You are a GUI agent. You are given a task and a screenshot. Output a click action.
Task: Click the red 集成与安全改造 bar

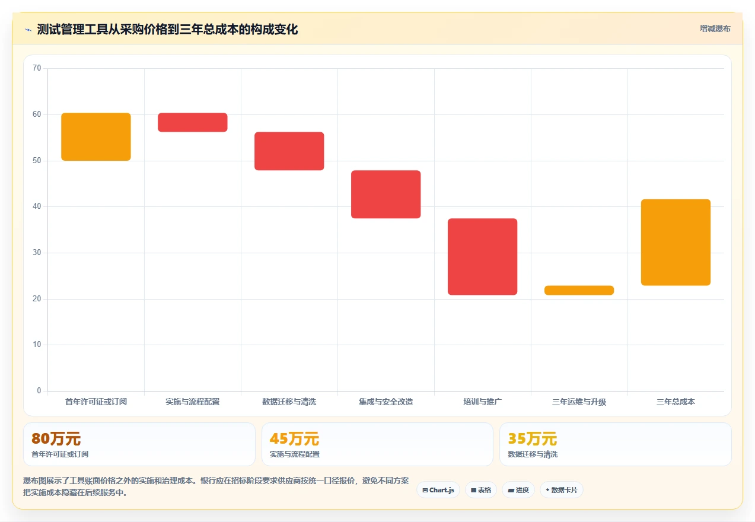[x=386, y=195]
